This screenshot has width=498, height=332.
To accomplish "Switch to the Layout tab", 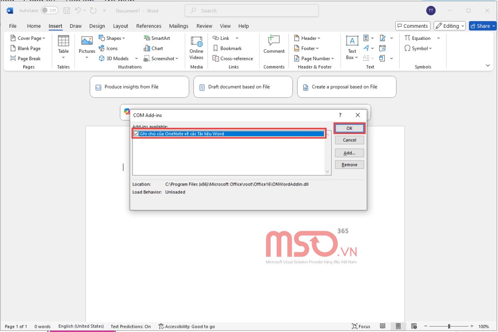I will tap(121, 26).
